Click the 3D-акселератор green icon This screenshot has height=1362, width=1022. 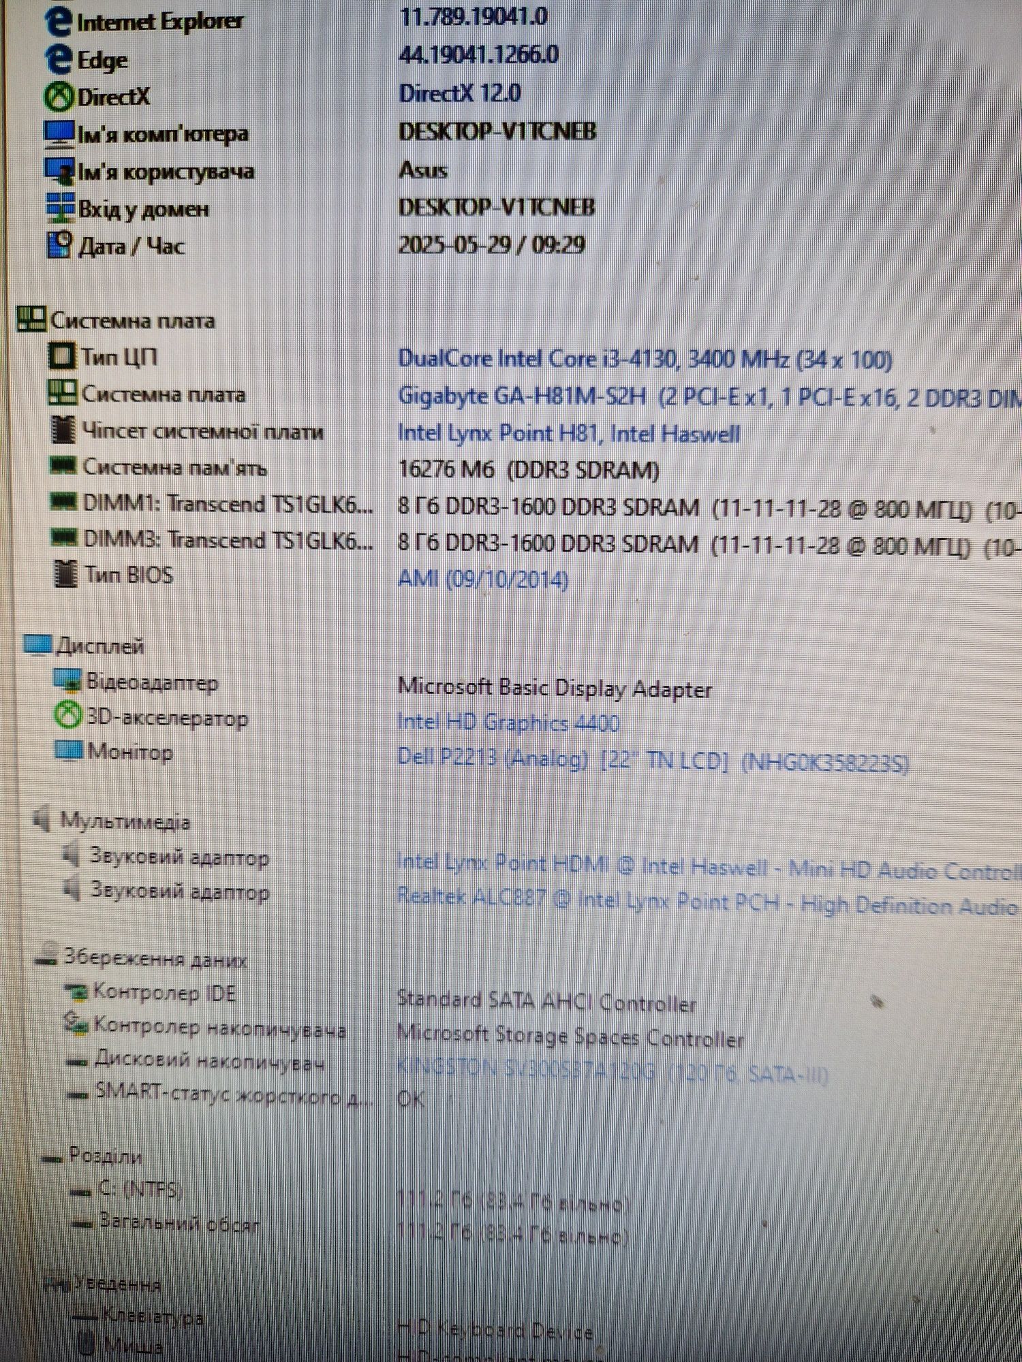pos(68,715)
